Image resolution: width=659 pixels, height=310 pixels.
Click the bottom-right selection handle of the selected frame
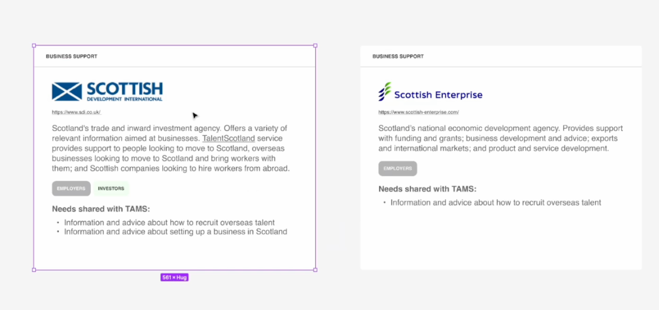tap(315, 270)
